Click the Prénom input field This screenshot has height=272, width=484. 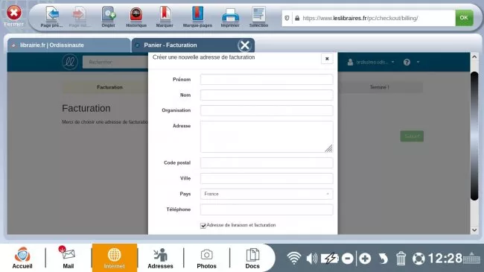click(267, 80)
